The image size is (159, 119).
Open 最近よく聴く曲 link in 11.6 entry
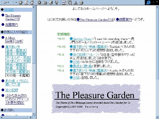81,66
